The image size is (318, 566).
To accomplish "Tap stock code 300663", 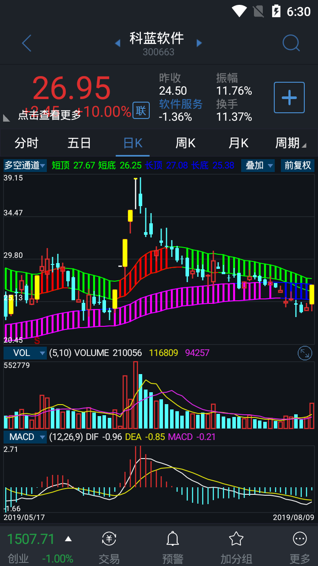I will tap(159, 52).
